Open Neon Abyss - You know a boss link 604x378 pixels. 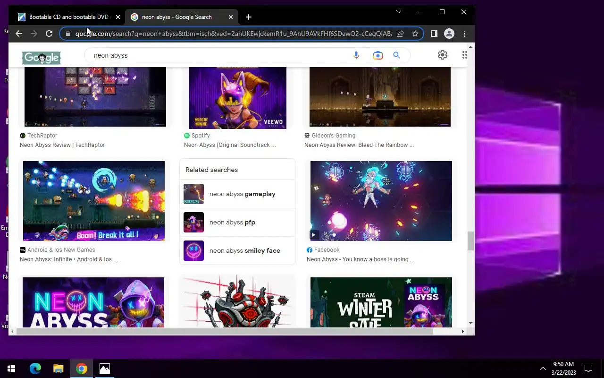(x=361, y=259)
